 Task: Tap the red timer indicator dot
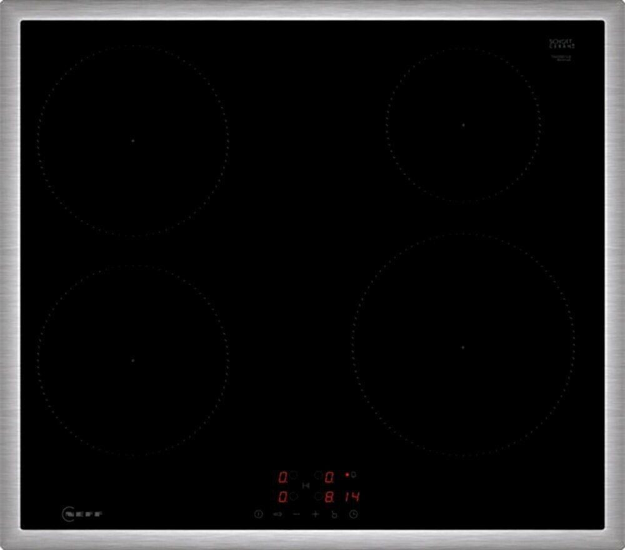(347, 474)
